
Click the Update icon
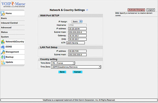(3, 62)
